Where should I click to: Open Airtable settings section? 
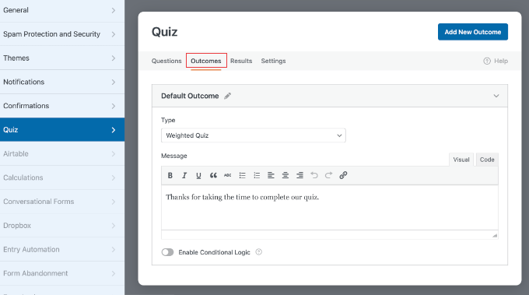[62, 154]
